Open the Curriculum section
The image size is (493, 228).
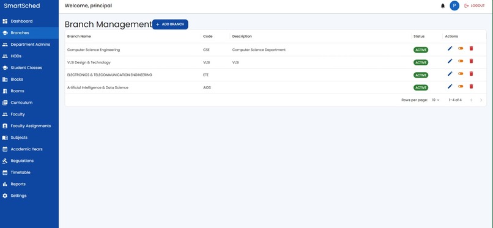tap(29, 103)
